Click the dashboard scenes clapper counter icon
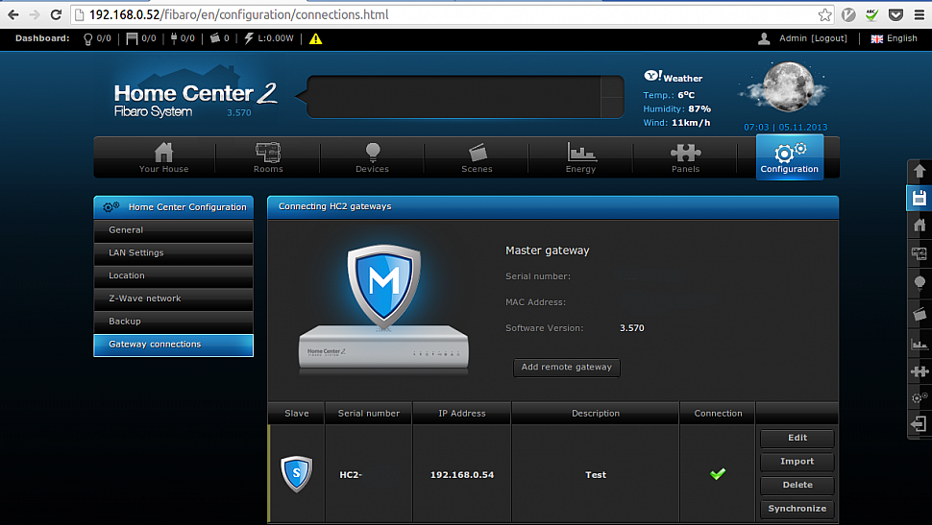932x525 pixels. (215, 38)
